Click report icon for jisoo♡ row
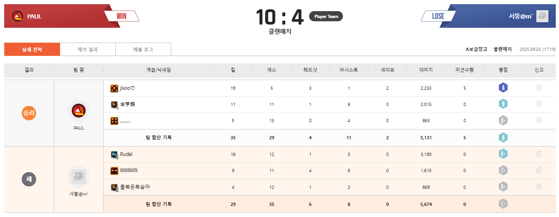559x217 pixels. tap(539, 88)
